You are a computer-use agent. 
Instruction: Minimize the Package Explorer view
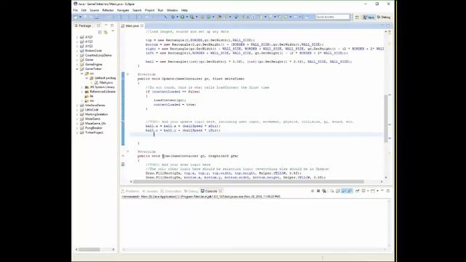(106, 25)
